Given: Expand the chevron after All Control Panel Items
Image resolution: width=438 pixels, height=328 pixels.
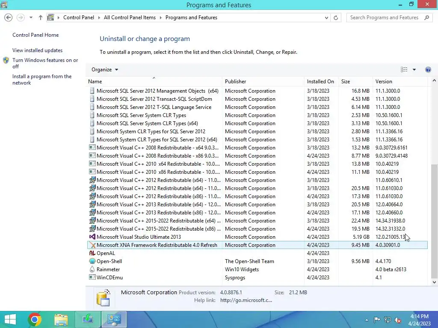Looking at the screenshot, I should point(161,18).
